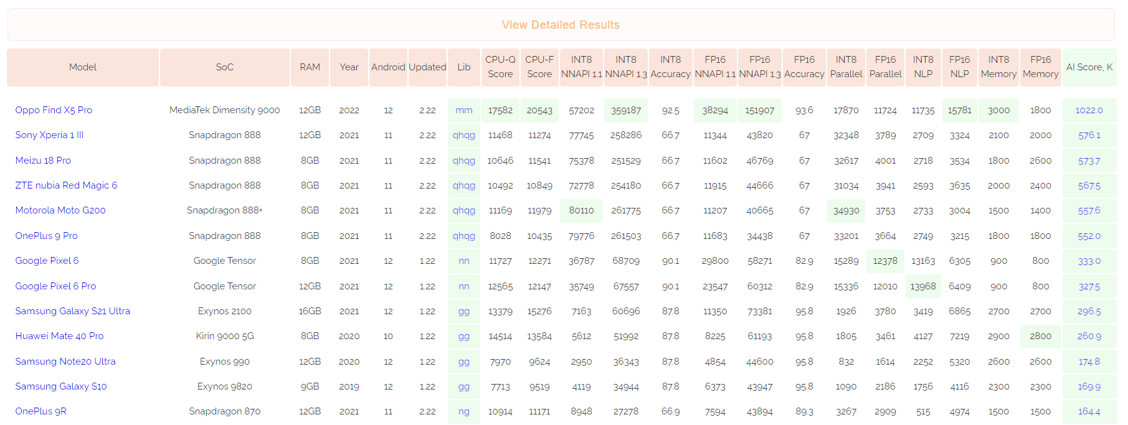The height and width of the screenshot is (425, 1128).
Task: Click the 260.9 AI score link
Action: point(1089,336)
